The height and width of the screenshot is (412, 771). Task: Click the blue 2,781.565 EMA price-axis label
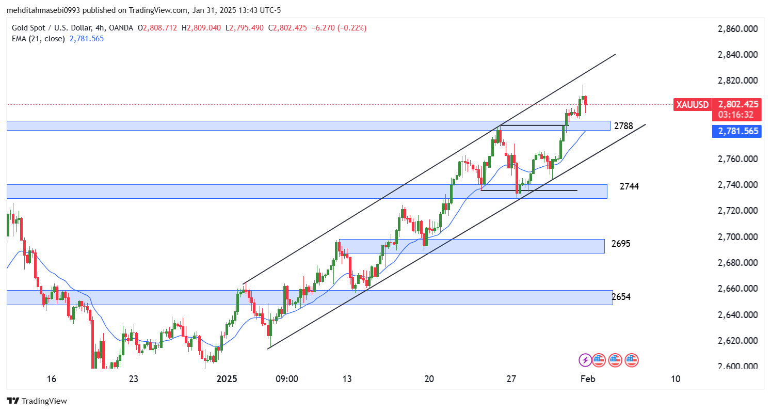pyautogui.click(x=736, y=131)
